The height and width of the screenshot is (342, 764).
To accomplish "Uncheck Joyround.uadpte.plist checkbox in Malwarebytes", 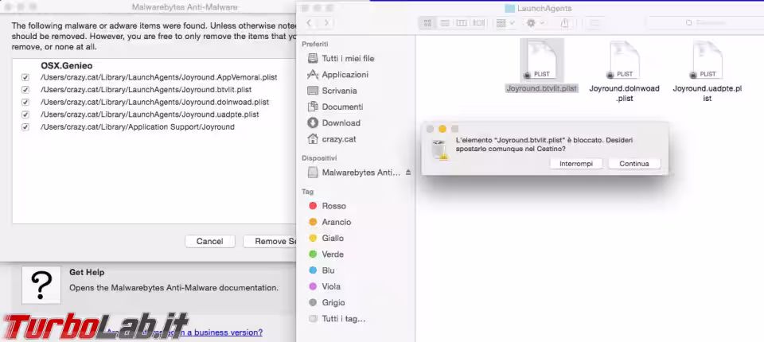I will (25, 115).
